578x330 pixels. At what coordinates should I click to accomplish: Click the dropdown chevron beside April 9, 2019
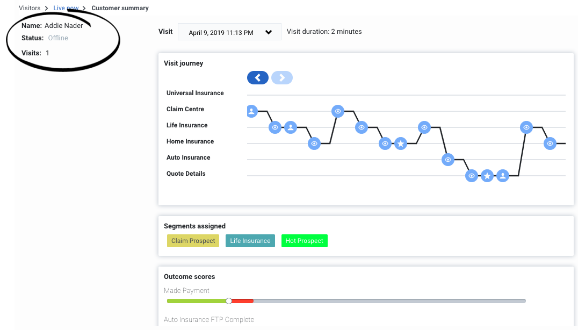click(269, 32)
